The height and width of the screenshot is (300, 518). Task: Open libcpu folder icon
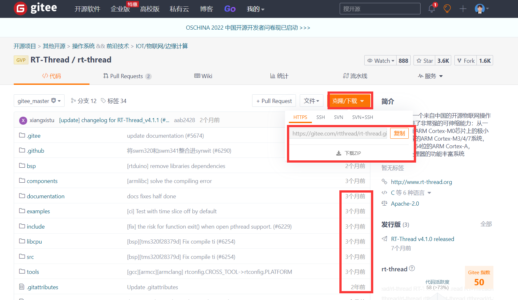[22, 241]
